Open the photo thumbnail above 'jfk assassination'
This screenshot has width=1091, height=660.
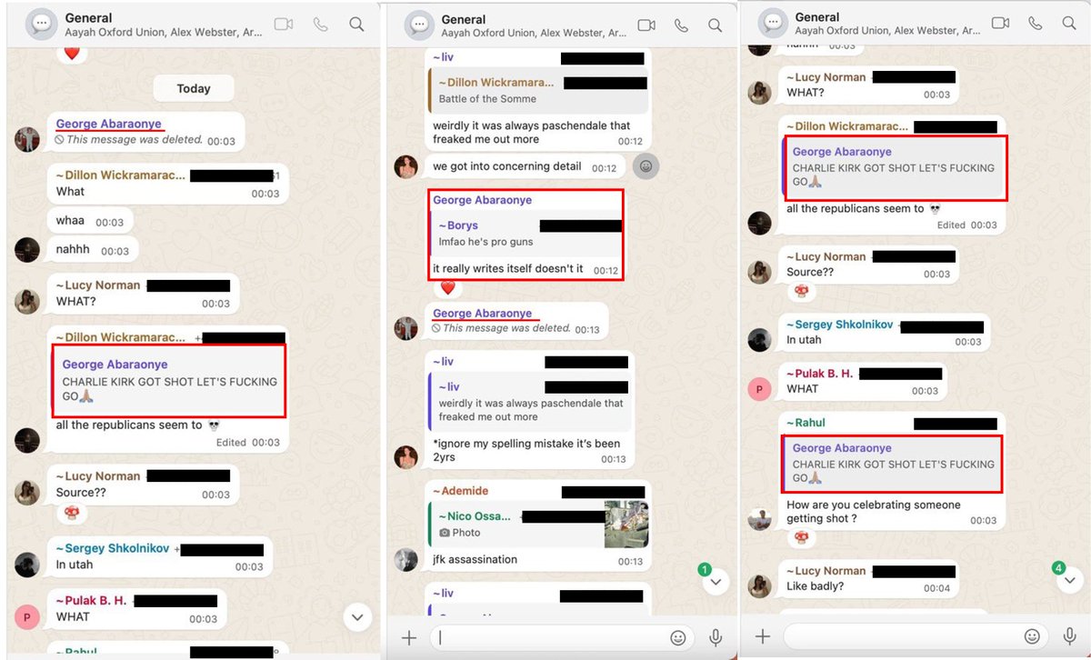pos(626,524)
